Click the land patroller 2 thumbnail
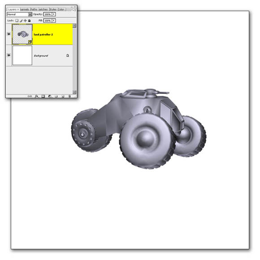The image size is (260, 260). tap(22, 34)
